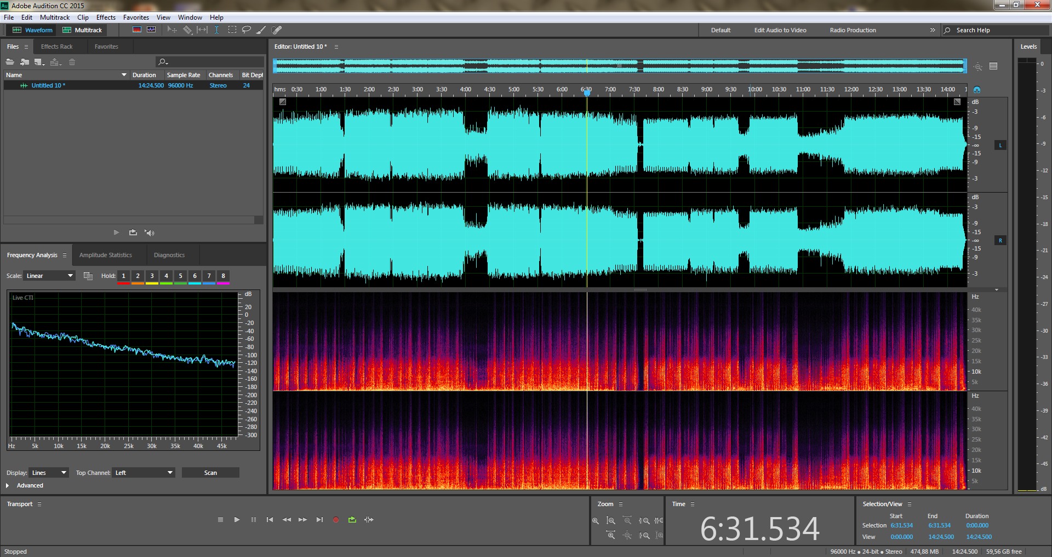
Task: Switch to the Amplitude Statistics tab
Action: tap(105, 255)
